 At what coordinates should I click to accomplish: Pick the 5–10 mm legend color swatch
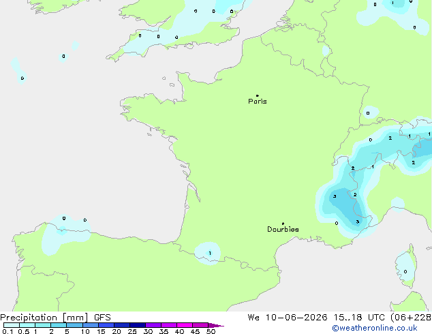[74, 325]
